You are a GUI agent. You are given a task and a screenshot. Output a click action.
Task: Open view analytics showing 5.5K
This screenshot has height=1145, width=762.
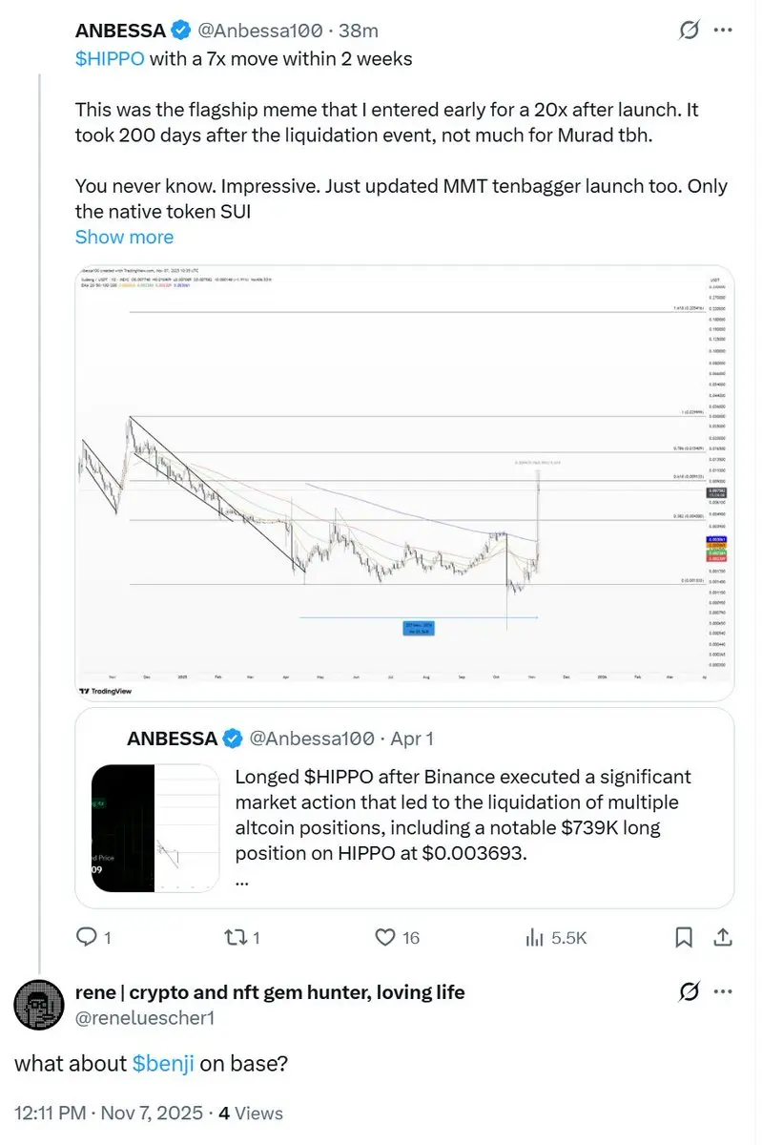click(536, 937)
